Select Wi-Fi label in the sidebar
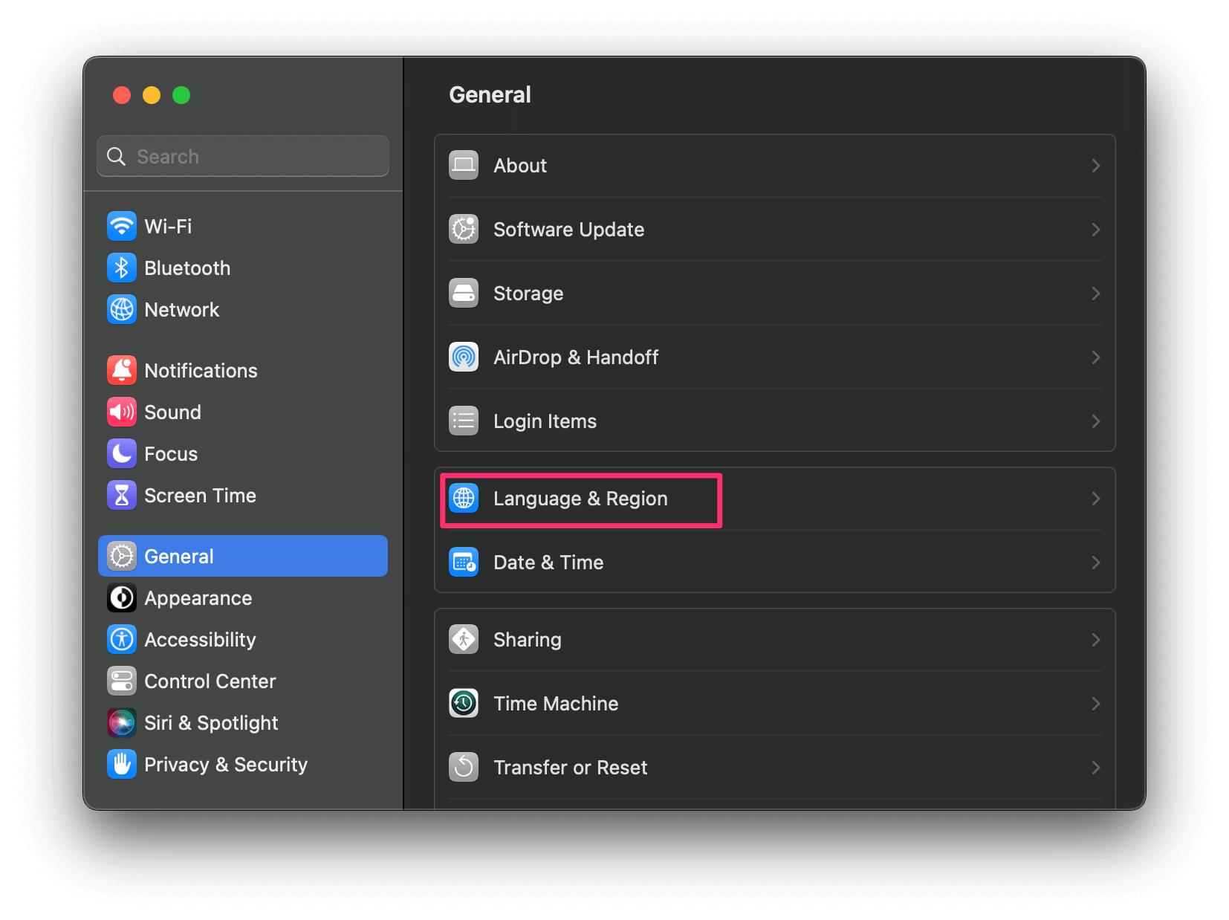Image resolution: width=1229 pixels, height=920 pixels. (168, 226)
